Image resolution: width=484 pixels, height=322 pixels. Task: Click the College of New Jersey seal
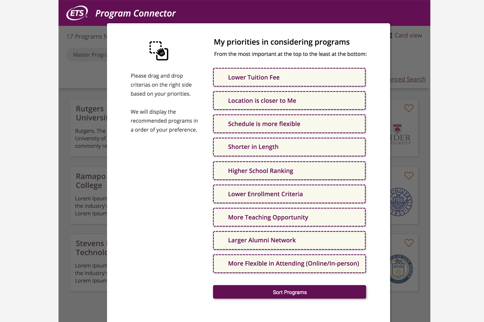coord(401,268)
